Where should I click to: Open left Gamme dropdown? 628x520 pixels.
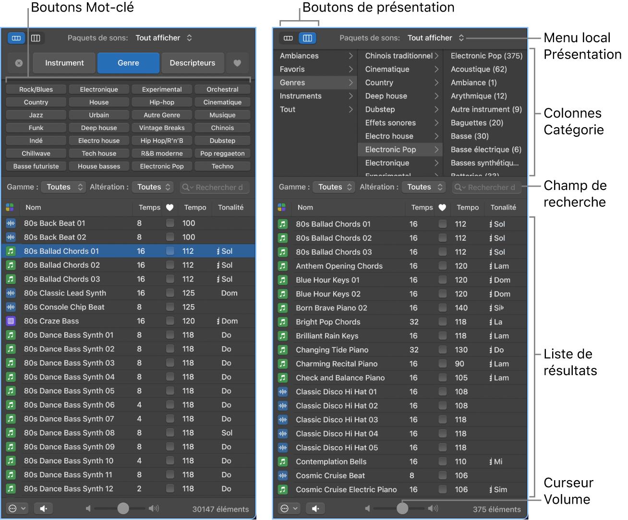pyautogui.click(x=63, y=187)
